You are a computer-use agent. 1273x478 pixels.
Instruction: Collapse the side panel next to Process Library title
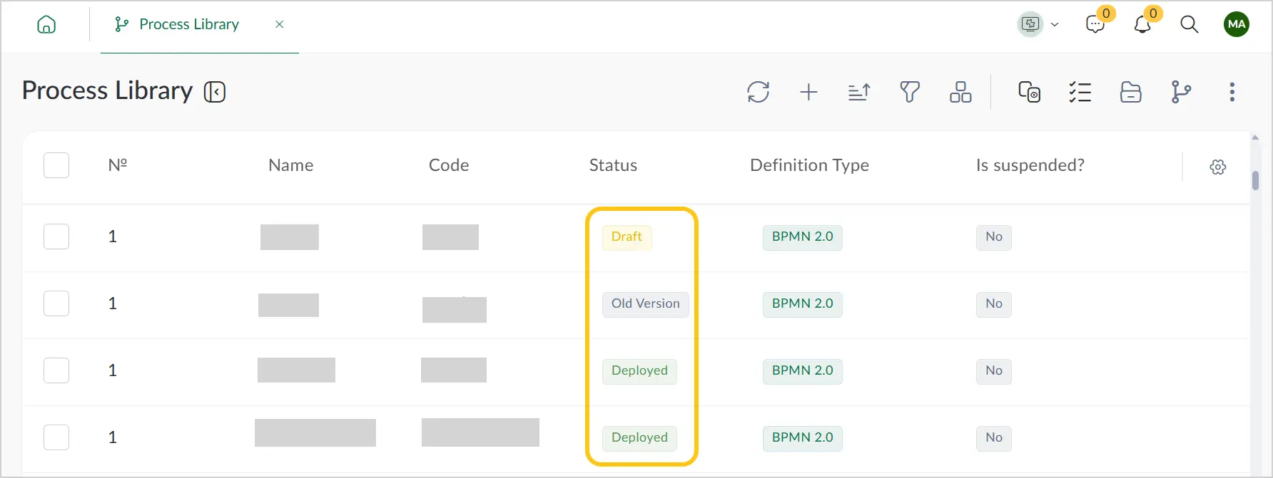pos(215,92)
